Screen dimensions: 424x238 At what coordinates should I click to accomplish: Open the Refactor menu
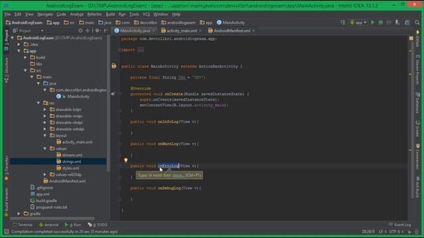pyautogui.click(x=94, y=15)
